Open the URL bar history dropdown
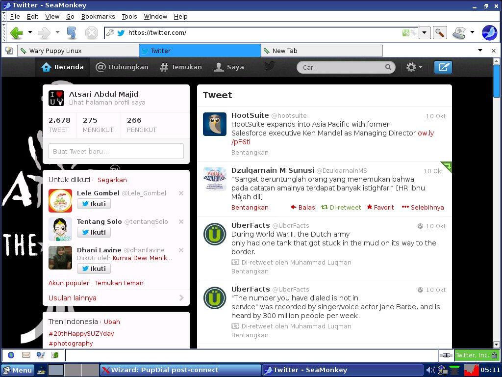 tap(425, 32)
